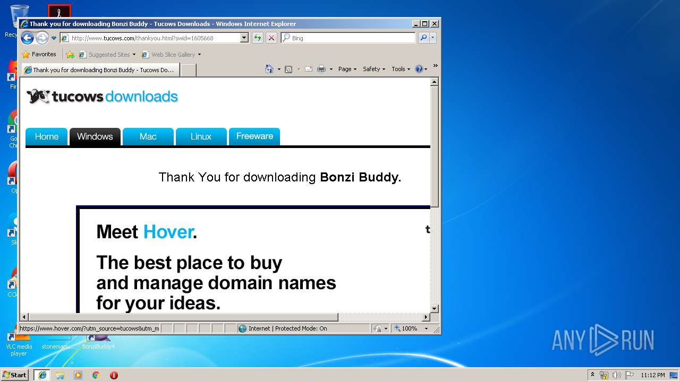Expand Home button dropdown arrow
Viewport: 680px width, 382px height.
pos(279,69)
